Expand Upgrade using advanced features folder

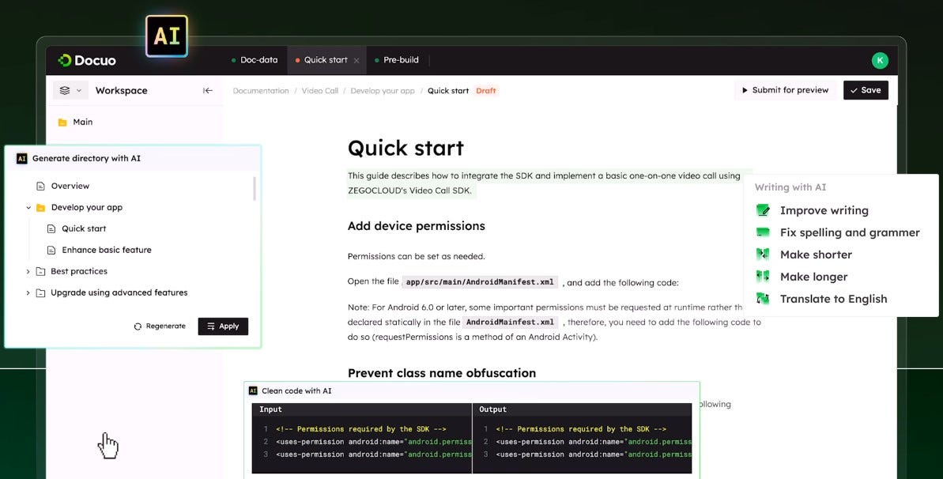(x=28, y=293)
